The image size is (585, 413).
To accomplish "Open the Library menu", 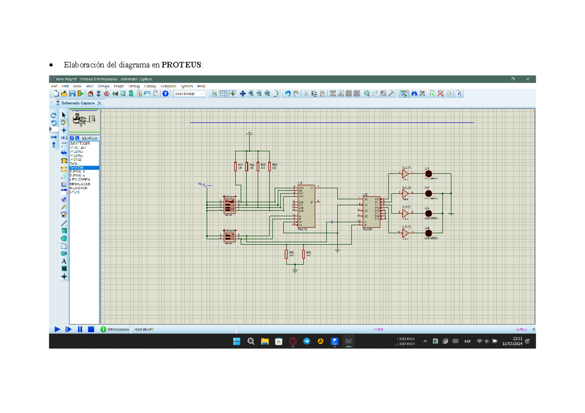I will pyautogui.click(x=150, y=86).
